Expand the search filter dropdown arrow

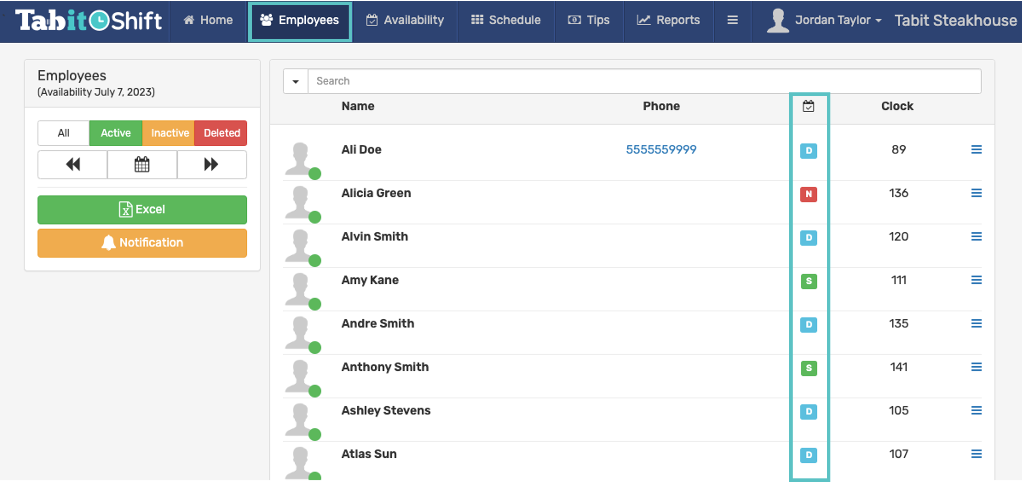coord(296,81)
